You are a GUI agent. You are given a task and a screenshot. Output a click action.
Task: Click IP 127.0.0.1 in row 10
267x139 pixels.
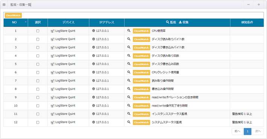click(x=102, y=106)
